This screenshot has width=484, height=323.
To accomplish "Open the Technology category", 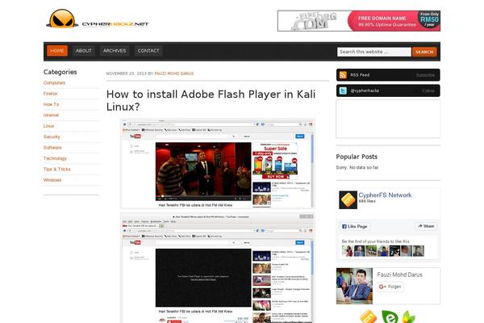I will [x=55, y=158].
